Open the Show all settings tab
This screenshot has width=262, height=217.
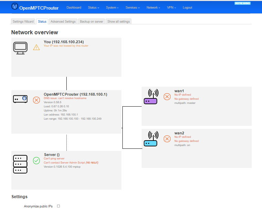(x=119, y=22)
